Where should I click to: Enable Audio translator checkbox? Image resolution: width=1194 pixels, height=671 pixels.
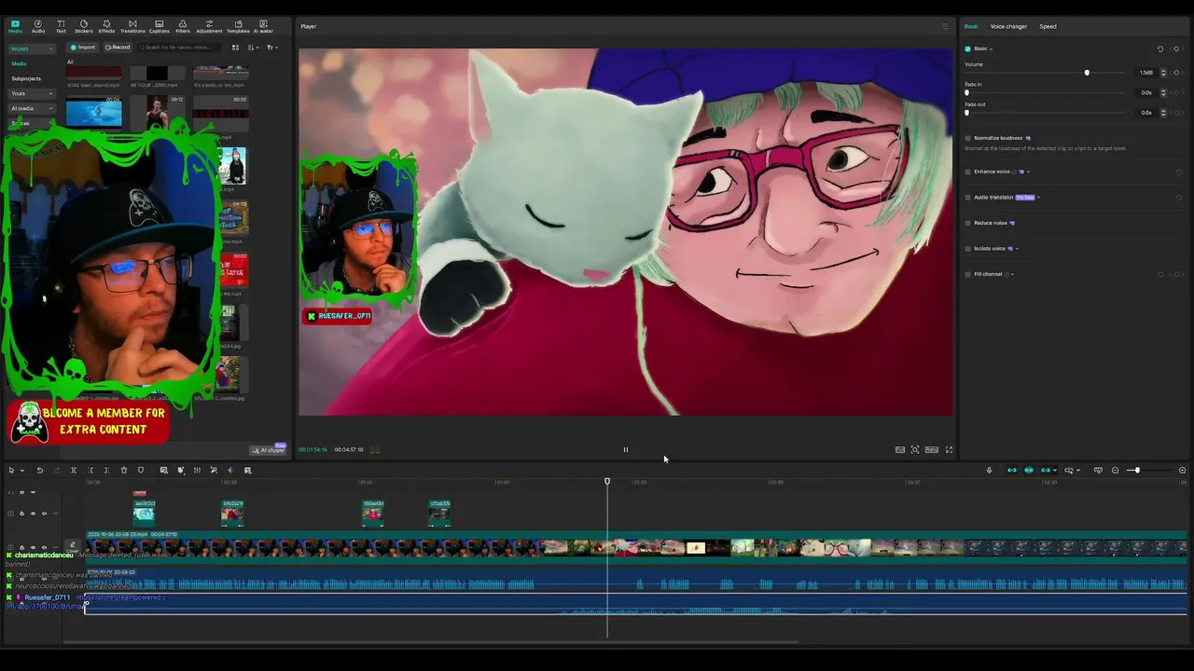point(967,198)
